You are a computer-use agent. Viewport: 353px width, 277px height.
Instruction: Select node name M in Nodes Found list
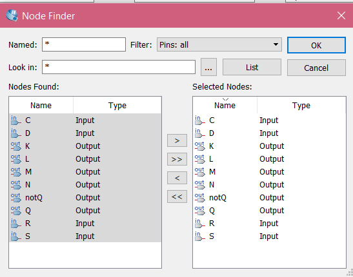point(28,172)
